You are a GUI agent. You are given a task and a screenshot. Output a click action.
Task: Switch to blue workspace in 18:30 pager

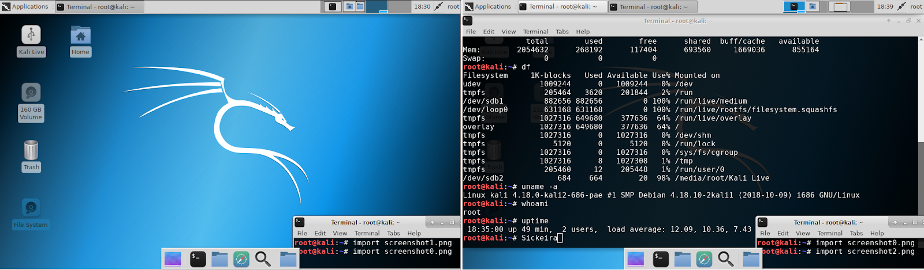tap(377, 6)
